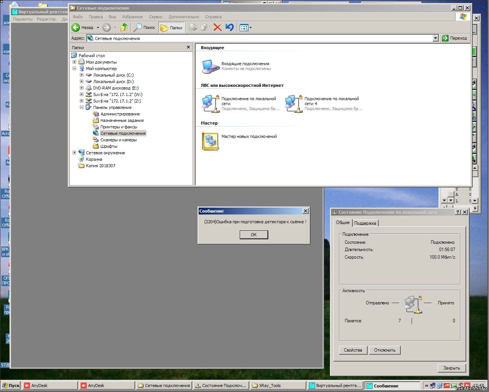Image resolution: width=489 pixels, height=392 pixels.
Task: Open the Мастер новых подключений wizard icon
Action: tap(210, 141)
